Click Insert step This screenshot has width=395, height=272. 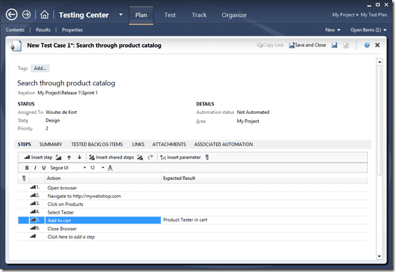(39, 157)
